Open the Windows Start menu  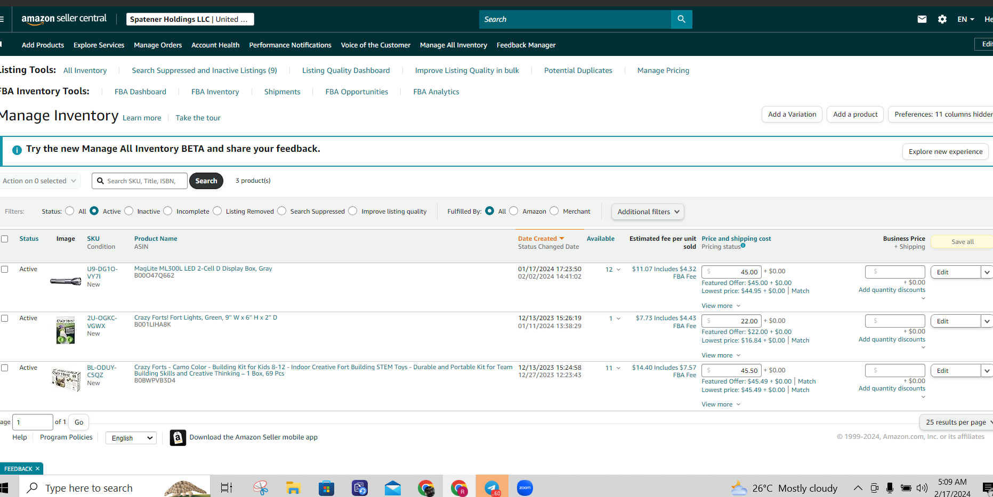pyautogui.click(x=4, y=488)
